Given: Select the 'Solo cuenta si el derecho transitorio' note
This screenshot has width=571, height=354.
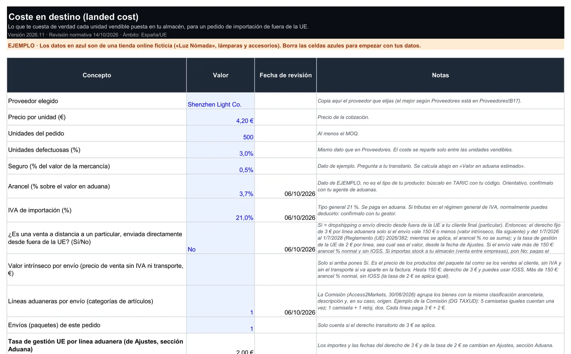Looking at the screenshot, I should [x=376, y=325].
